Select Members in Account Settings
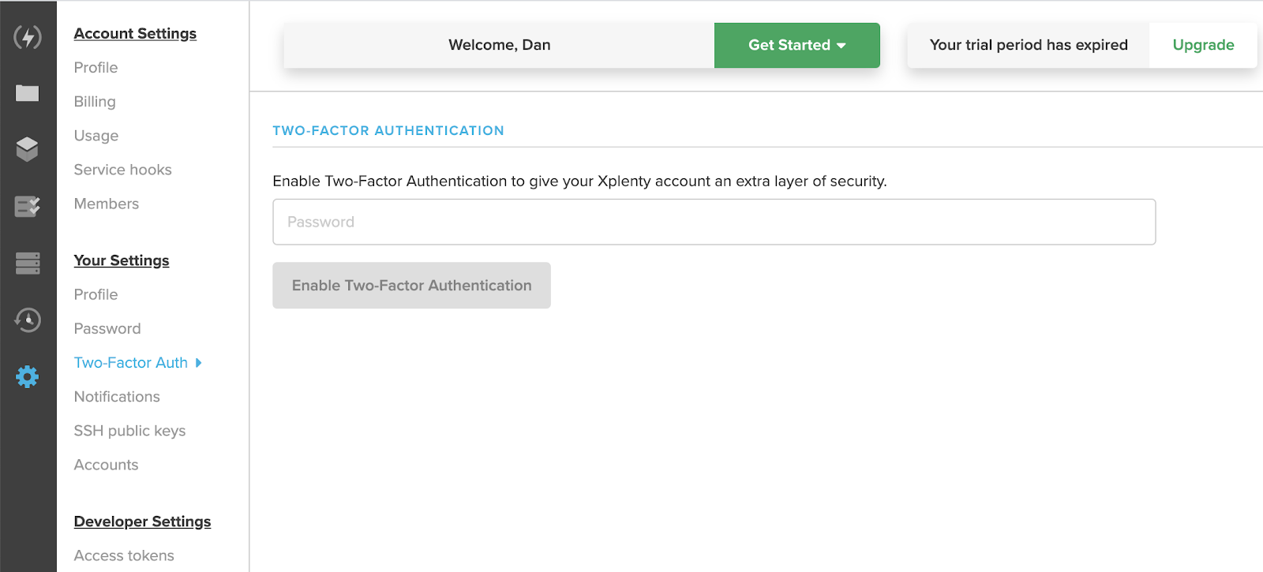Screen dimensions: 1263x572 (x=107, y=204)
